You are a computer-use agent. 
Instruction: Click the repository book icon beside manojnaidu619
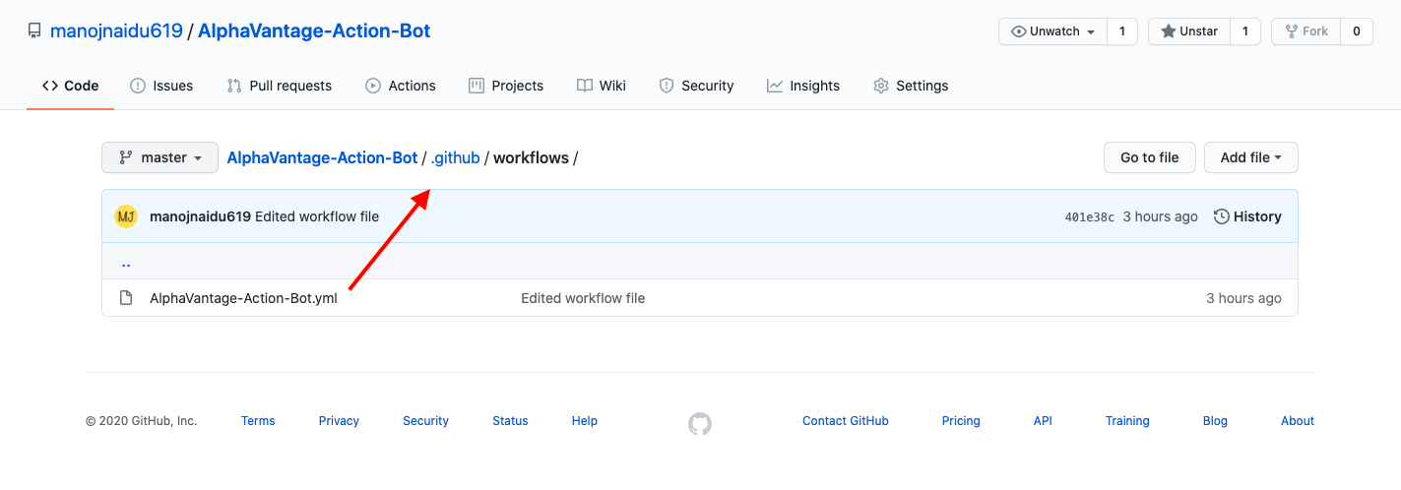[x=34, y=31]
